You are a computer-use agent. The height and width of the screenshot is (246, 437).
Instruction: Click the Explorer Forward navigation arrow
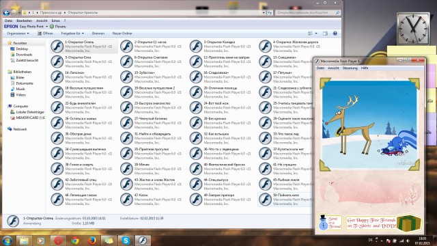pos(14,12)
